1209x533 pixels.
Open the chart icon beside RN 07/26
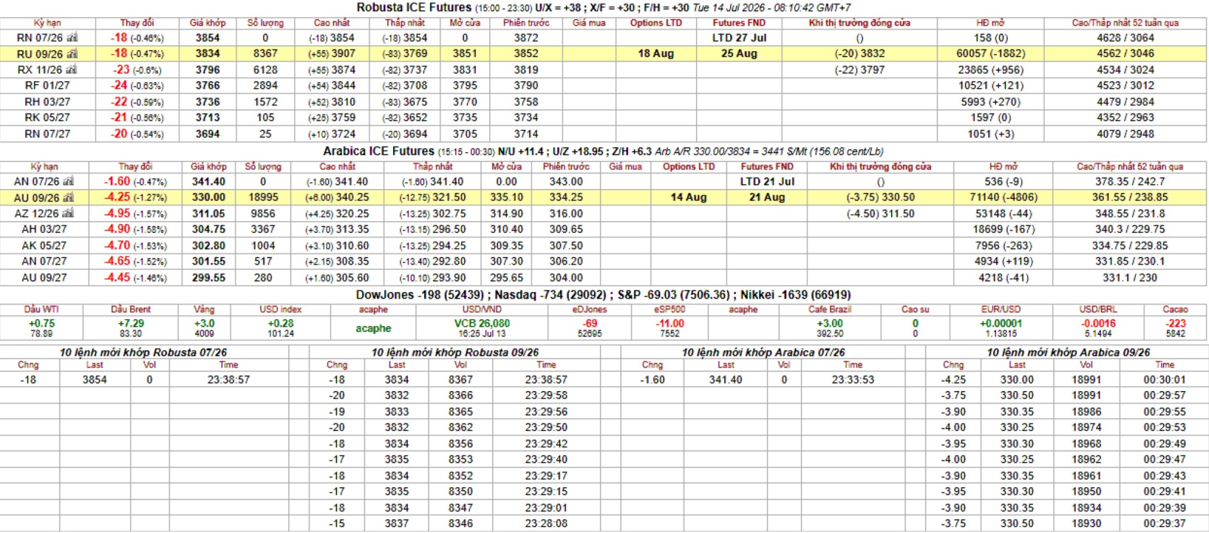72,37
